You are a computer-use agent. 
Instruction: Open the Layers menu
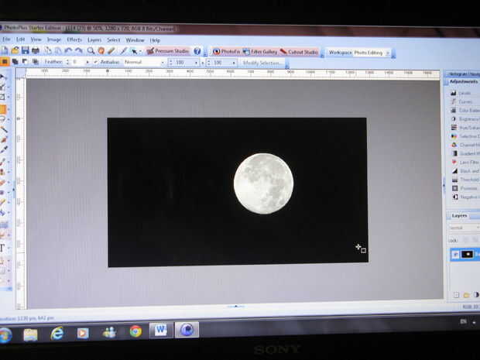tap(94, 40)
